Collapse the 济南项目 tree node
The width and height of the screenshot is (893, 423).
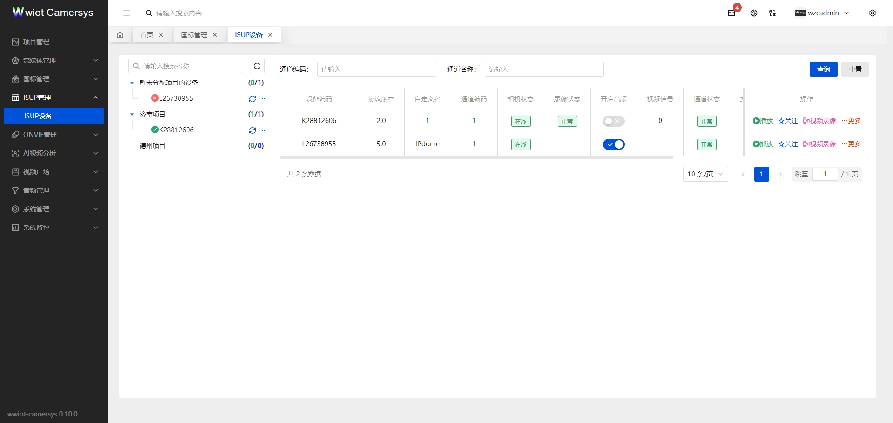point(131,114)
